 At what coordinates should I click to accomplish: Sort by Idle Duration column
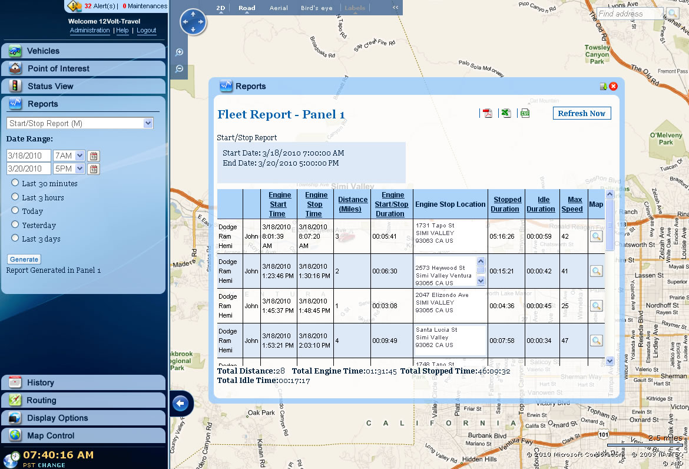click(x=541, y=204)
